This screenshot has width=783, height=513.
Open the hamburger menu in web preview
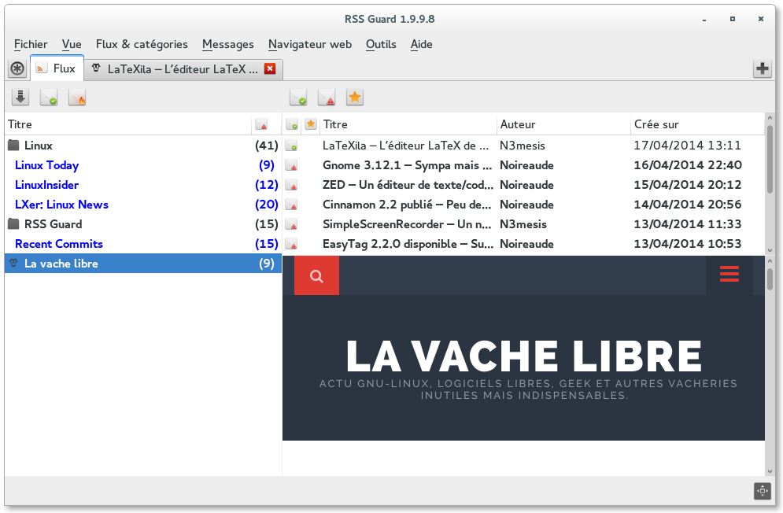pos(729,274)
